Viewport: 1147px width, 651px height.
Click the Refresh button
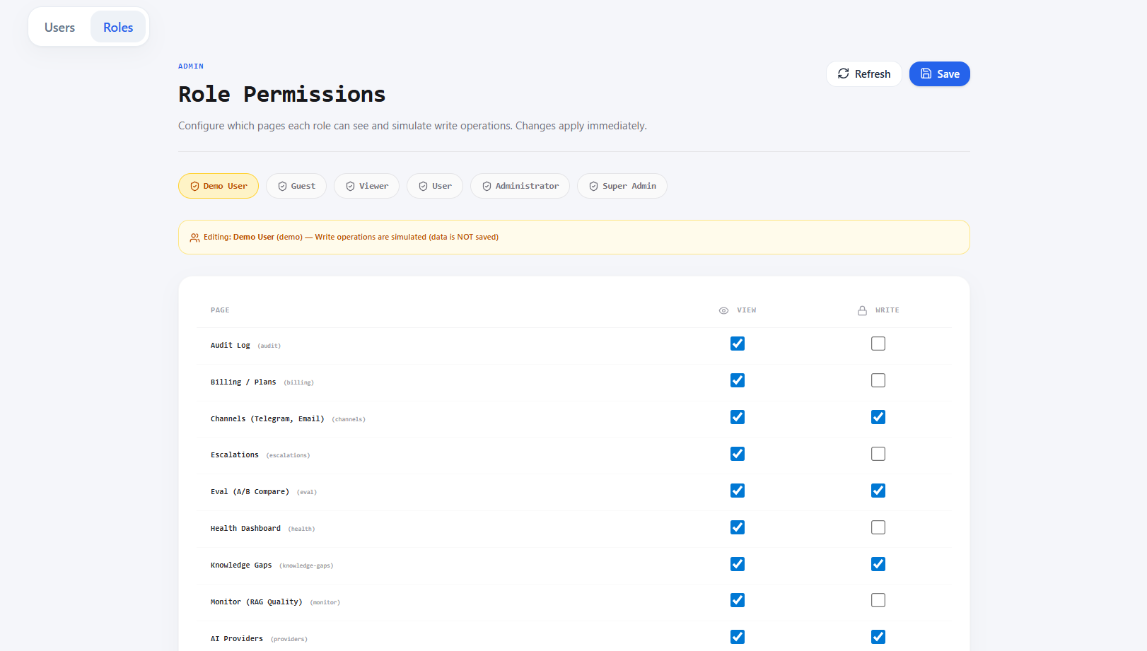(864, 74)
